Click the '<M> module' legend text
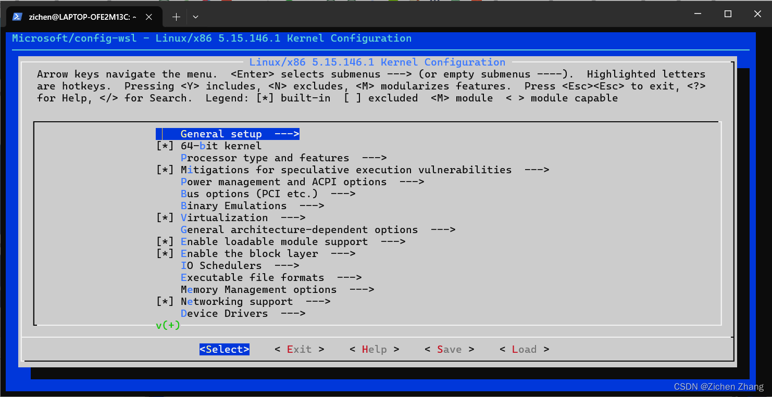The height and width of the screenshot is (397, 772). coord(462,98)
